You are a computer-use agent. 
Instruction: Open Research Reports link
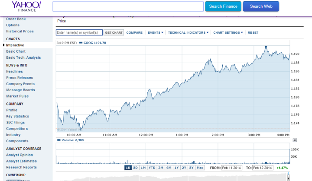pyautogui.click(x=22, y=167)
